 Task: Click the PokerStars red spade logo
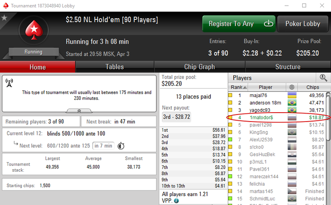tap(34, 30)
